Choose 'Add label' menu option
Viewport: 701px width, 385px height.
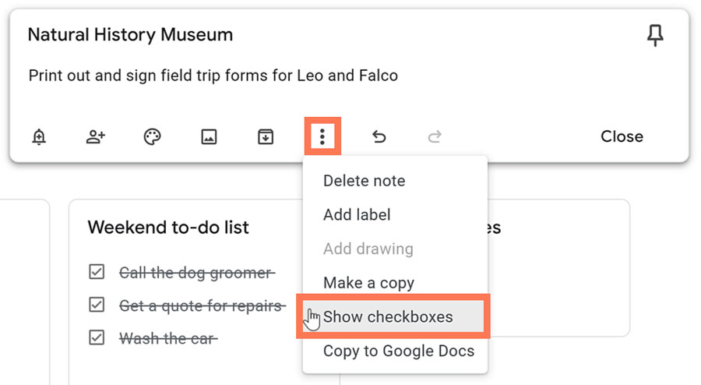[357, 215]
